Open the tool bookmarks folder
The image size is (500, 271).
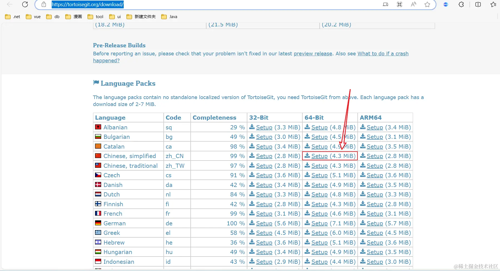(x=95, y=17)
